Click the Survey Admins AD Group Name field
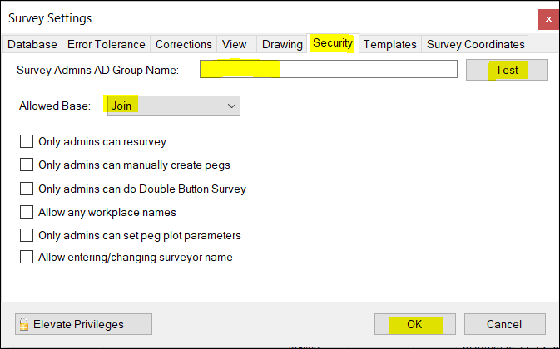Viewport: 560px width, 349px height. [x=329, y=70]
